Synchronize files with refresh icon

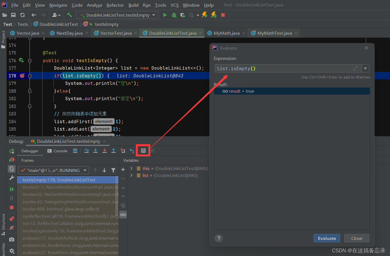[23, 15]
